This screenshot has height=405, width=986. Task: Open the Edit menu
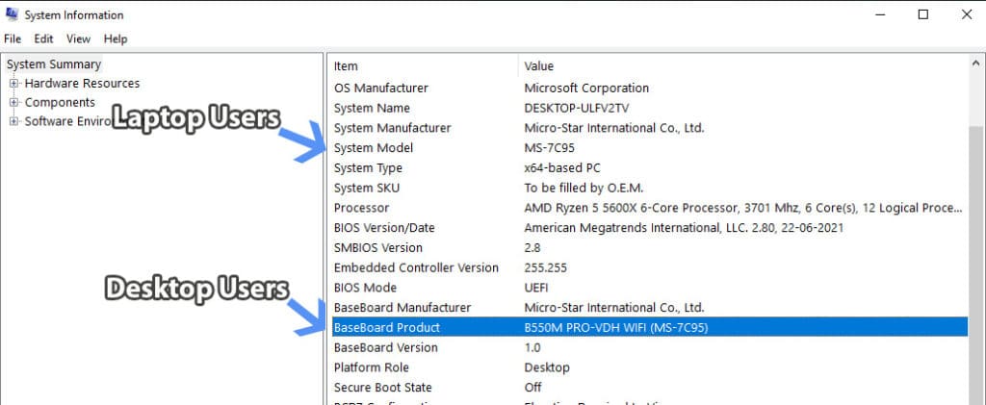(43, 38)
